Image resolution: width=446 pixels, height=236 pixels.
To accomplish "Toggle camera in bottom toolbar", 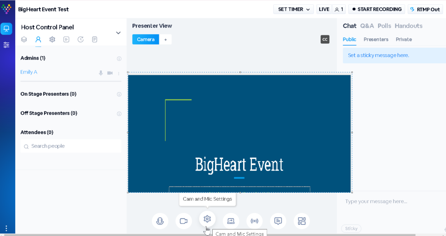I will 183,221.
